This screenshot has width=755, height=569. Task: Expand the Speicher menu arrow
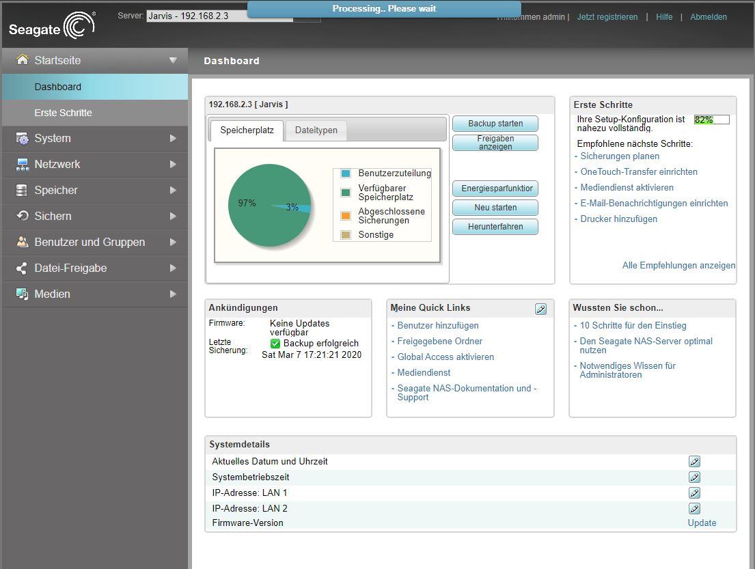click(x=173, y=190)
